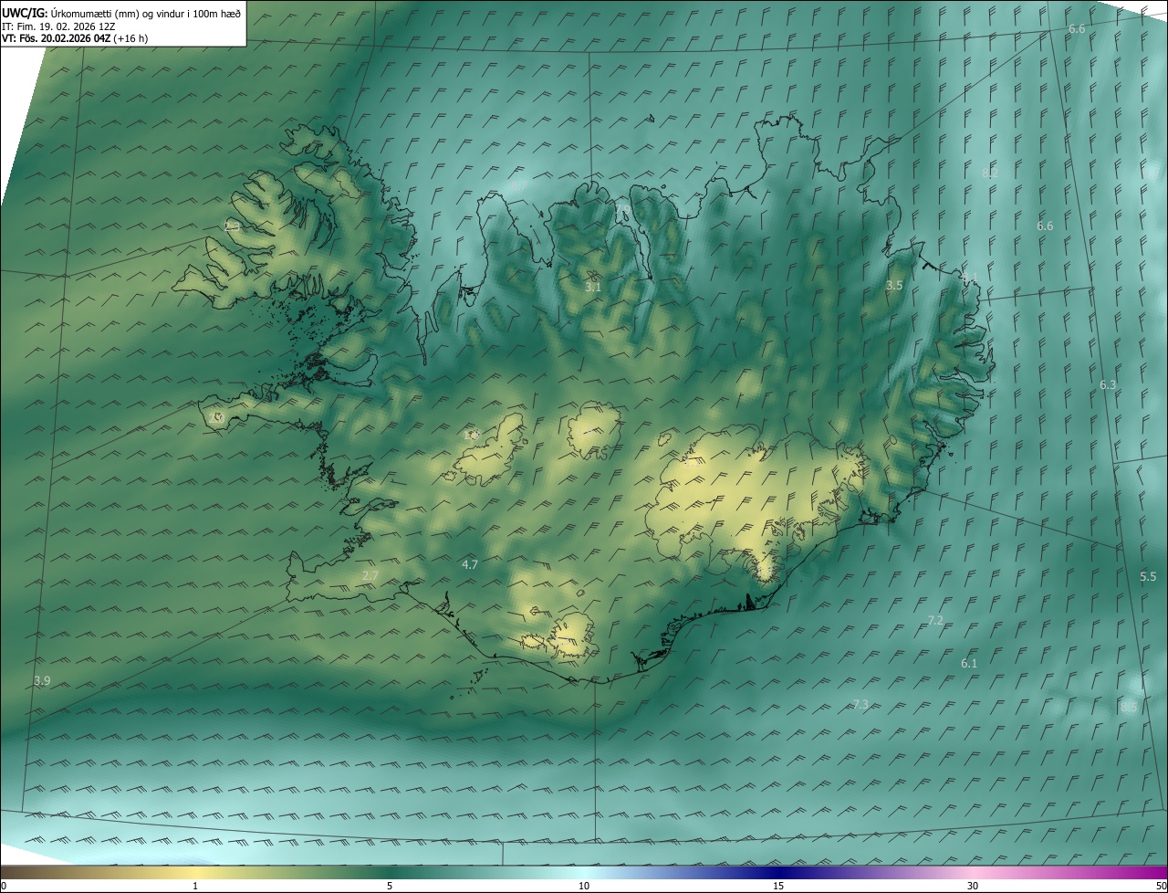Click the 7.3 value label over the ocean

coord(860,704)
